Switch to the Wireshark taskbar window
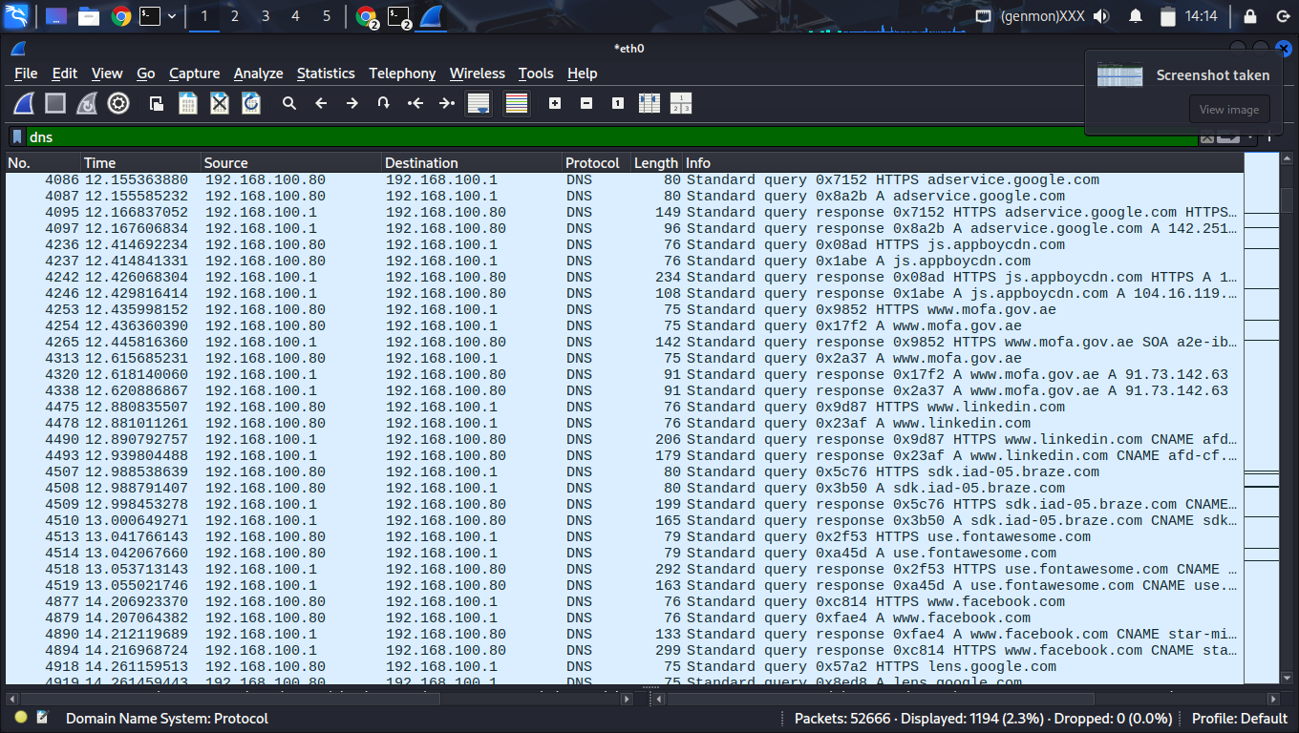Viewport: 1299px width, 733px height. [432, 15]
